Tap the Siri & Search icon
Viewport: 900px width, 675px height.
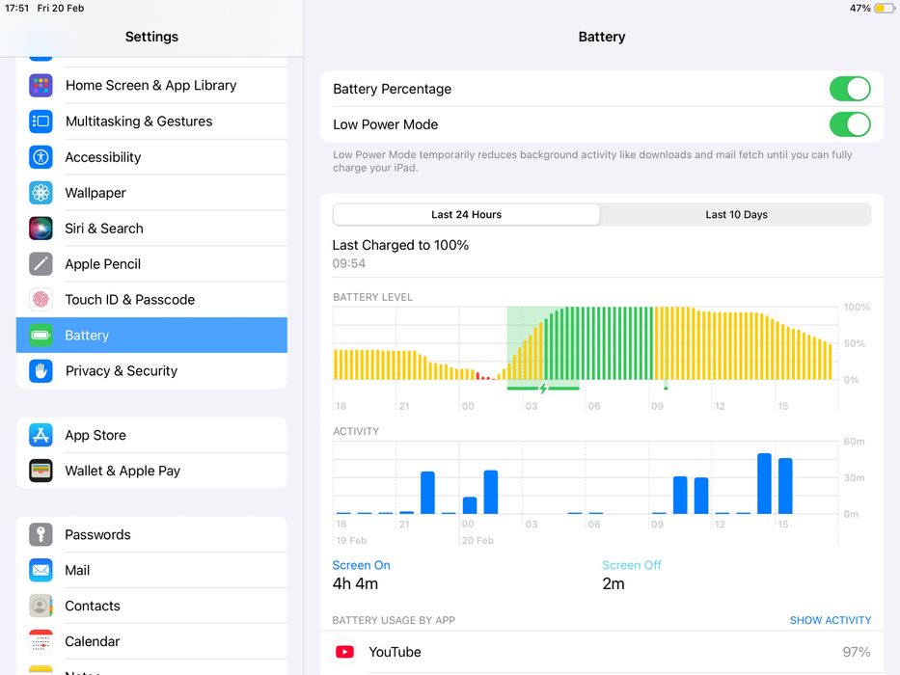[x=41, y=229]
